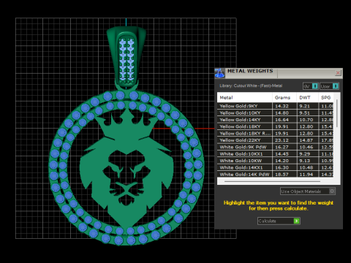Select the Yellow Gold:18KY row
This screenshot has height=263, width=351.
click(x=275, y=126)
